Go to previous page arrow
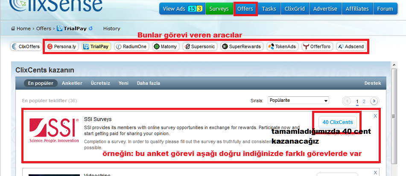Image resolution: width=406 pixels, height=176 pixels. pyautogui.click(x=347, y=101)
